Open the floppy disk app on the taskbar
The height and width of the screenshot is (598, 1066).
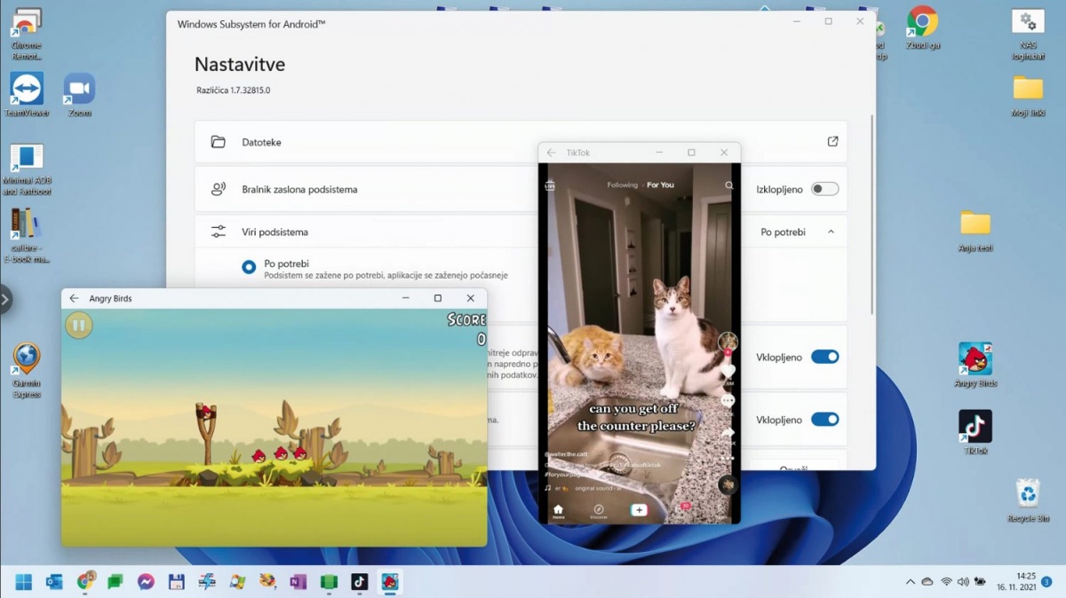point(176,582)
